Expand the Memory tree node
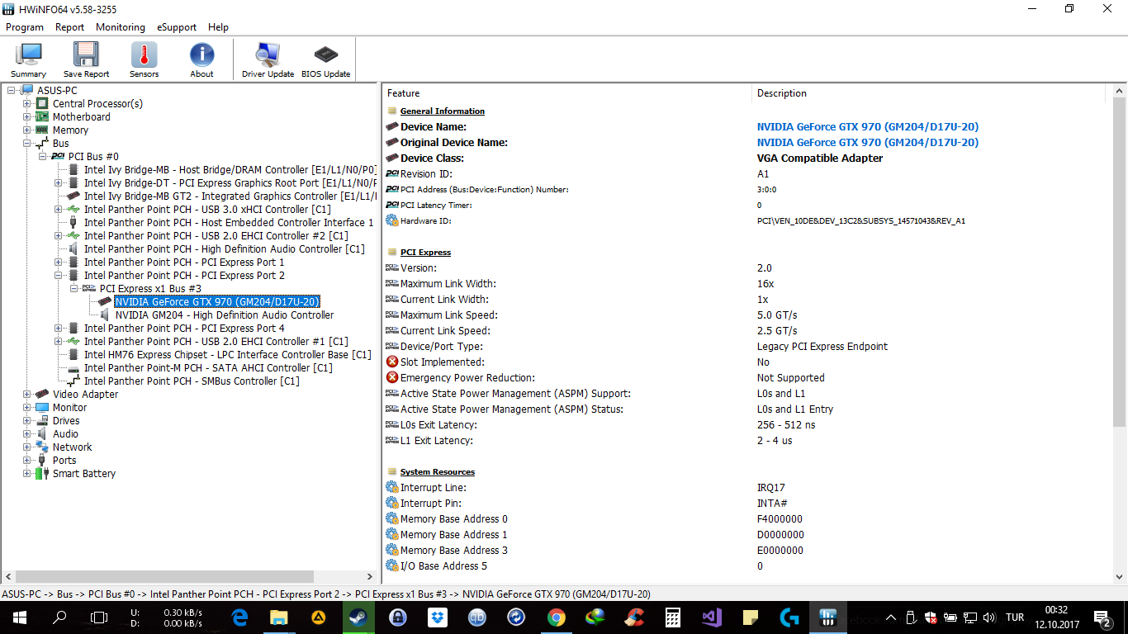Image resolution: width=1128 pixels, height=634 pixels. click(x=27, y=130)
